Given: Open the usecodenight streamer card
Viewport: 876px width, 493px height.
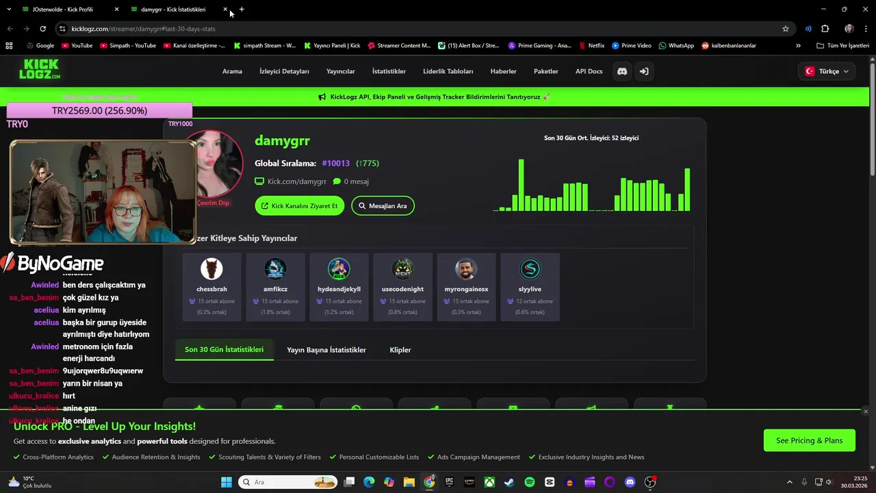Looking at the screenshot, I should [402, 287].
